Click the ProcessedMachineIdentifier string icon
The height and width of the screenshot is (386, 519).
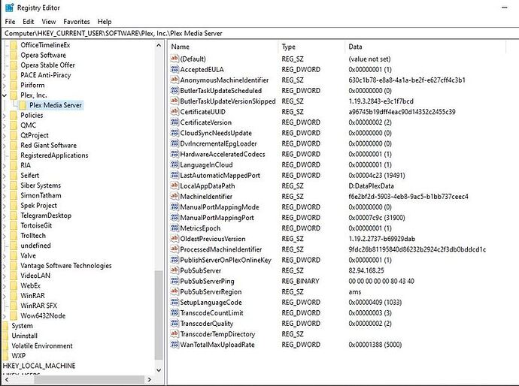pos(175,249)
